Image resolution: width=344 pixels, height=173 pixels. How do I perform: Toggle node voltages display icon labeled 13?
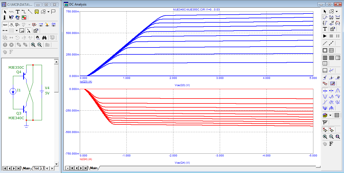tap(35, 25)
